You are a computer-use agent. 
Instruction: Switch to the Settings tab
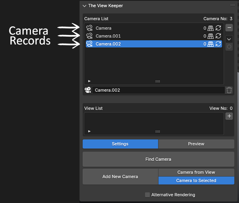coord(120,144)
